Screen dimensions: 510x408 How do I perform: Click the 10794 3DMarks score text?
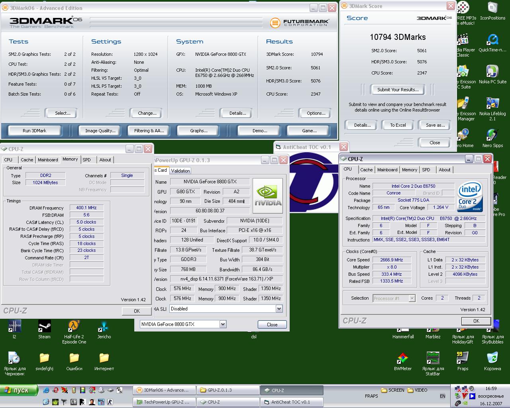(x=398, y=37)
